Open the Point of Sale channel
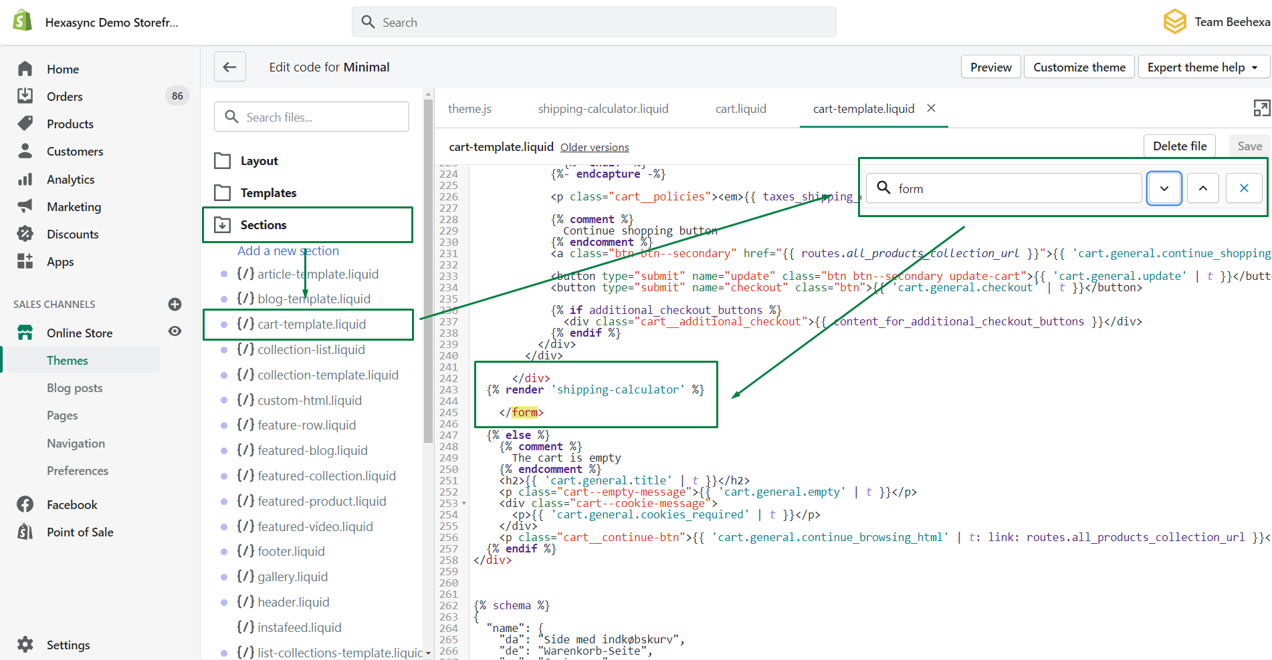The image size is (1272, 660). 80,532
